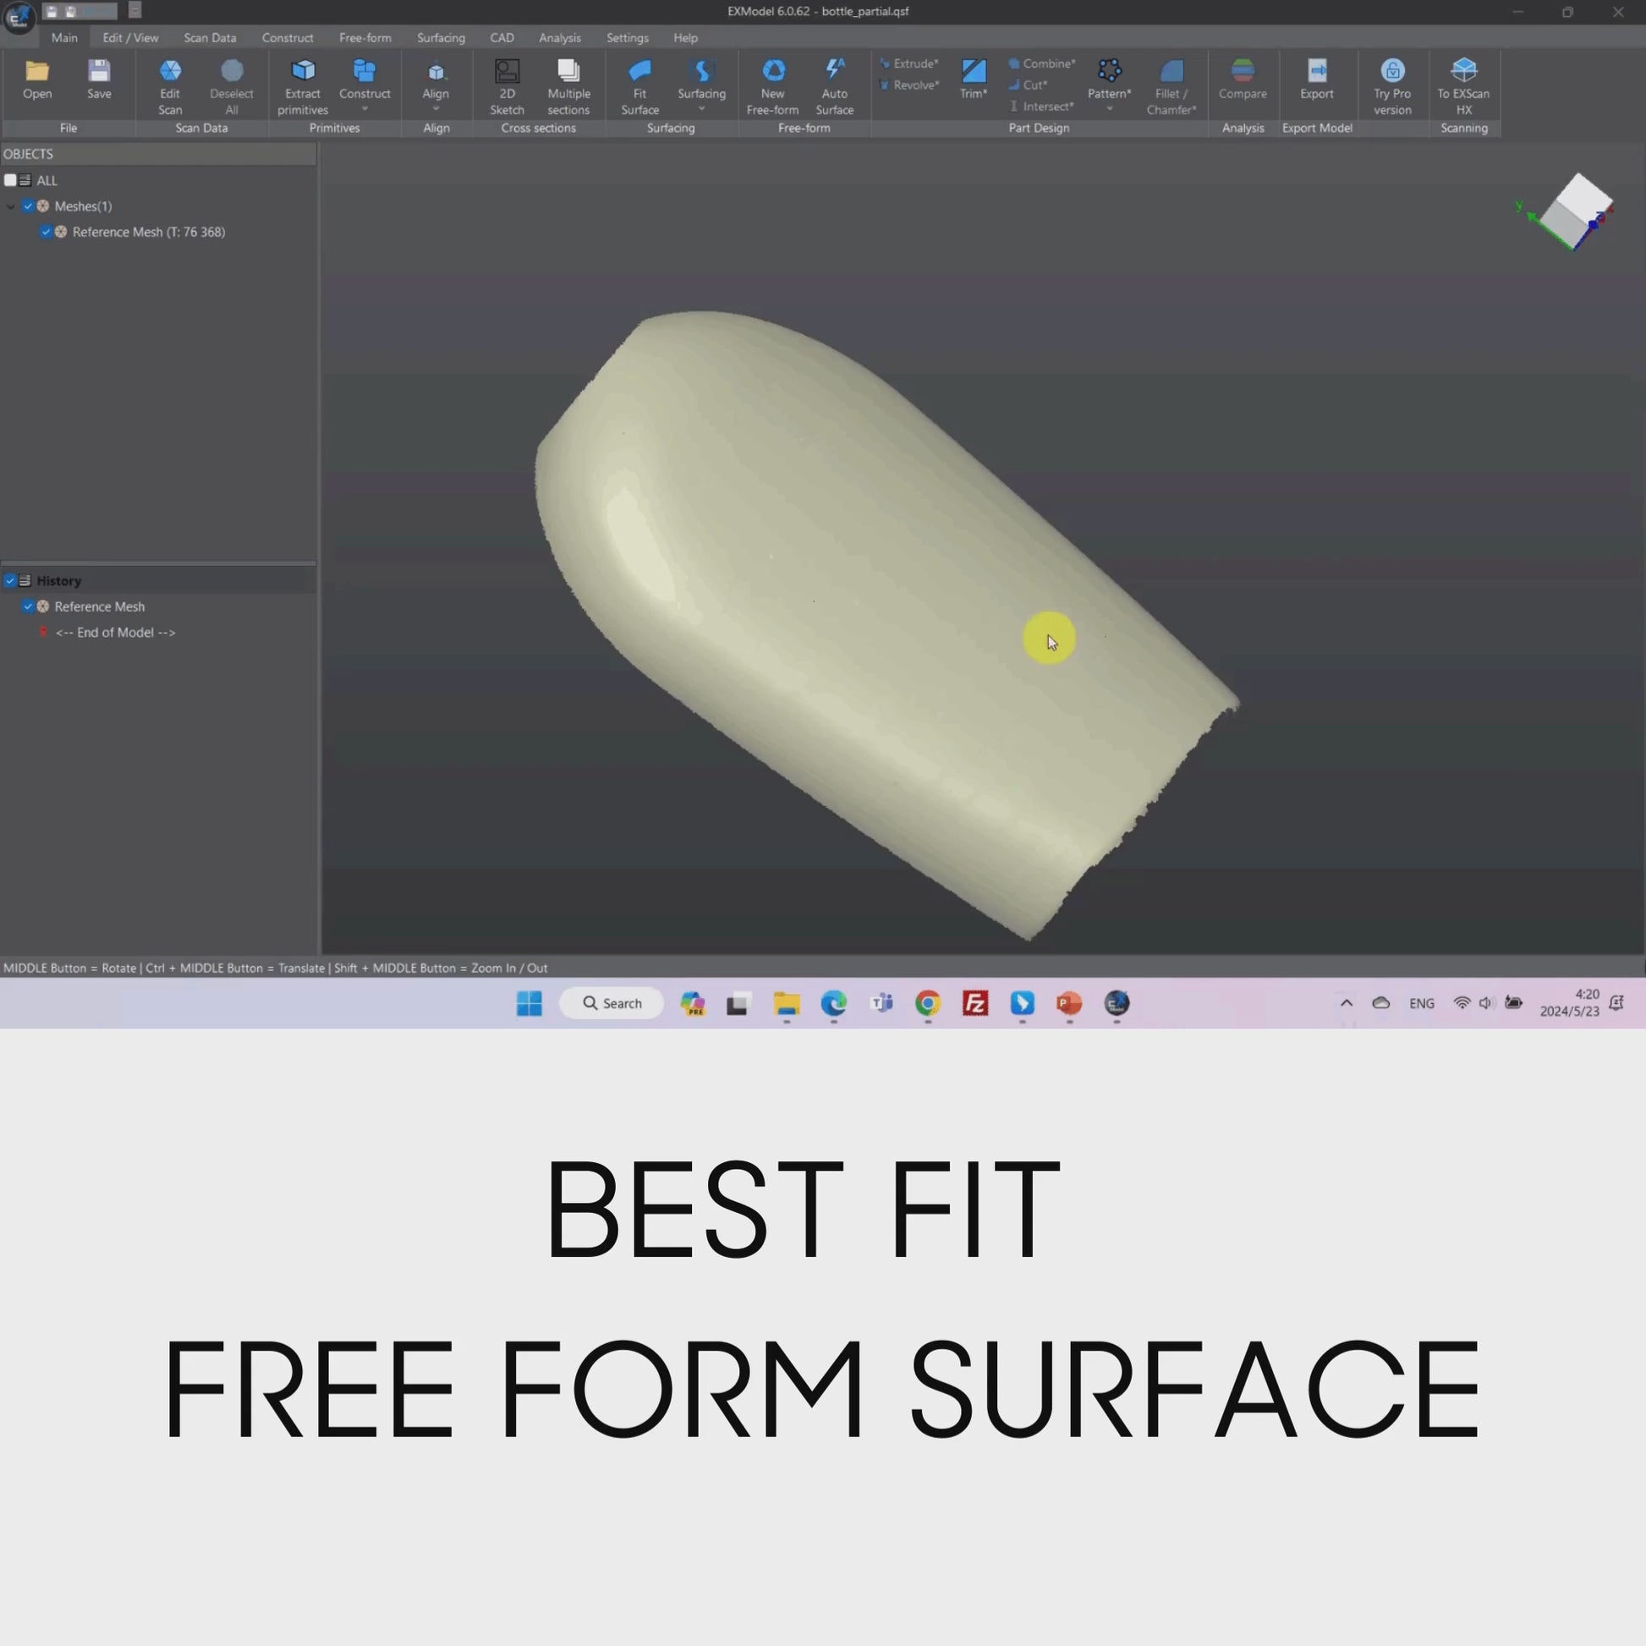Expand the Surfacing dropdown in ribbon
The height and width of the screenshot is (1646, 1646).
(701, 110)
